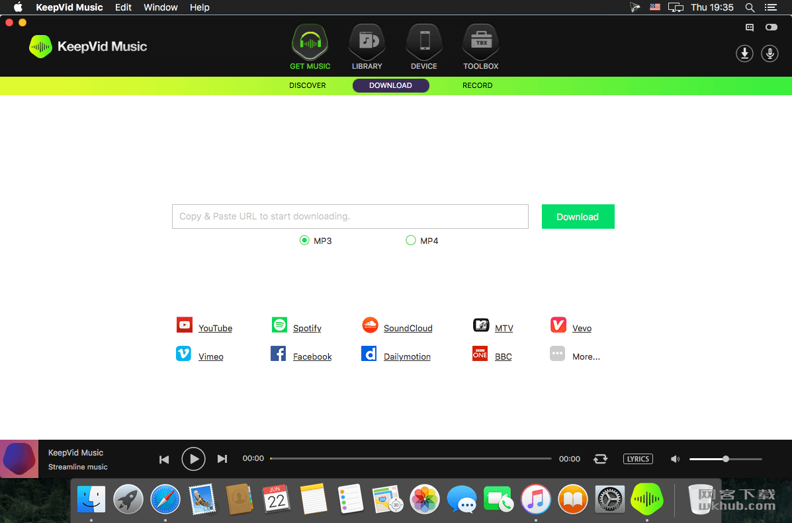Switch to the Discover tab
The width and height of the screenshot is (792, 523).
(308, 85)
